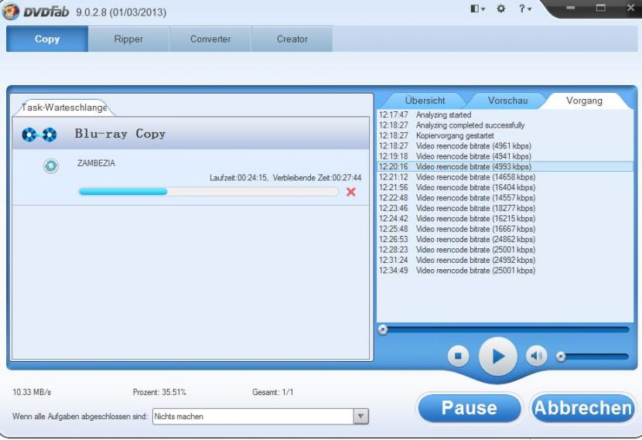Open the Übersicht tab
The height and width of the screenshot is (440, 642).
(425, 101)
